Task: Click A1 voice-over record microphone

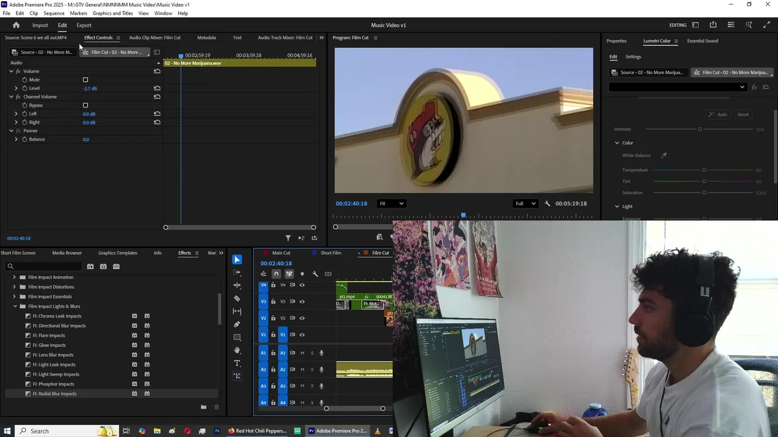Action: point(322,353)
